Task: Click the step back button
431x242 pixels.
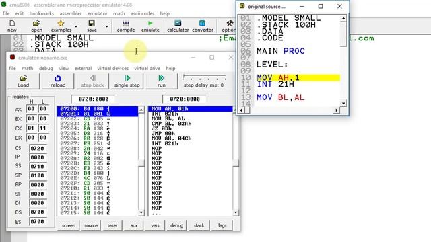Action: (93, 81)
